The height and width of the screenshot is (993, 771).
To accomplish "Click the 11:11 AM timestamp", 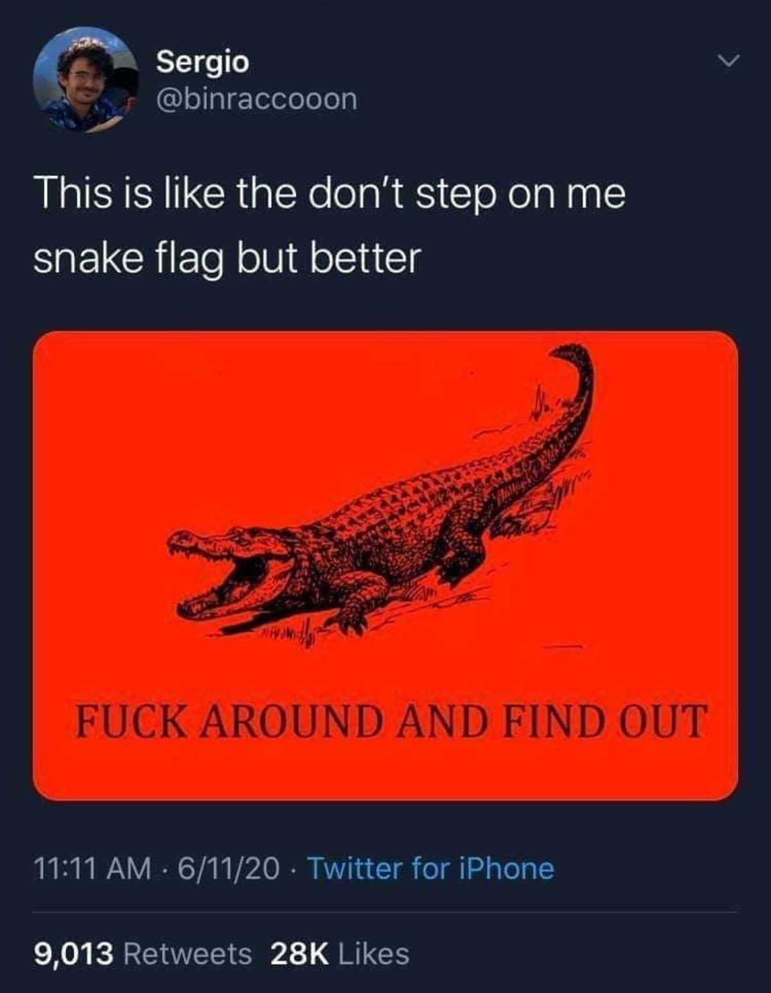I will [x=93, y=868].
